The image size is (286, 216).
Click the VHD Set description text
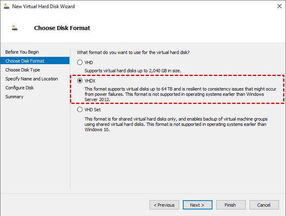[x=175, y=124]
